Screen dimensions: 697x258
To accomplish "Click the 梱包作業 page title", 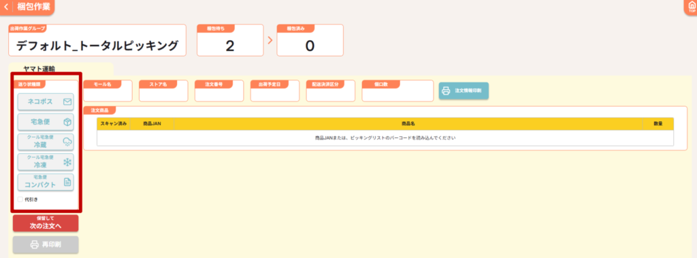I will click(x=34, y=7).
